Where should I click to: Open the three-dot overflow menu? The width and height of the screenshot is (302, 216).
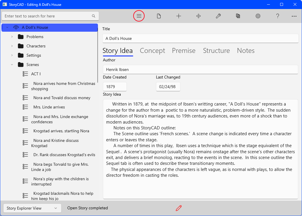coord(294,16)
